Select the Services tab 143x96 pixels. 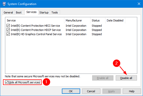tap(31, 12)
